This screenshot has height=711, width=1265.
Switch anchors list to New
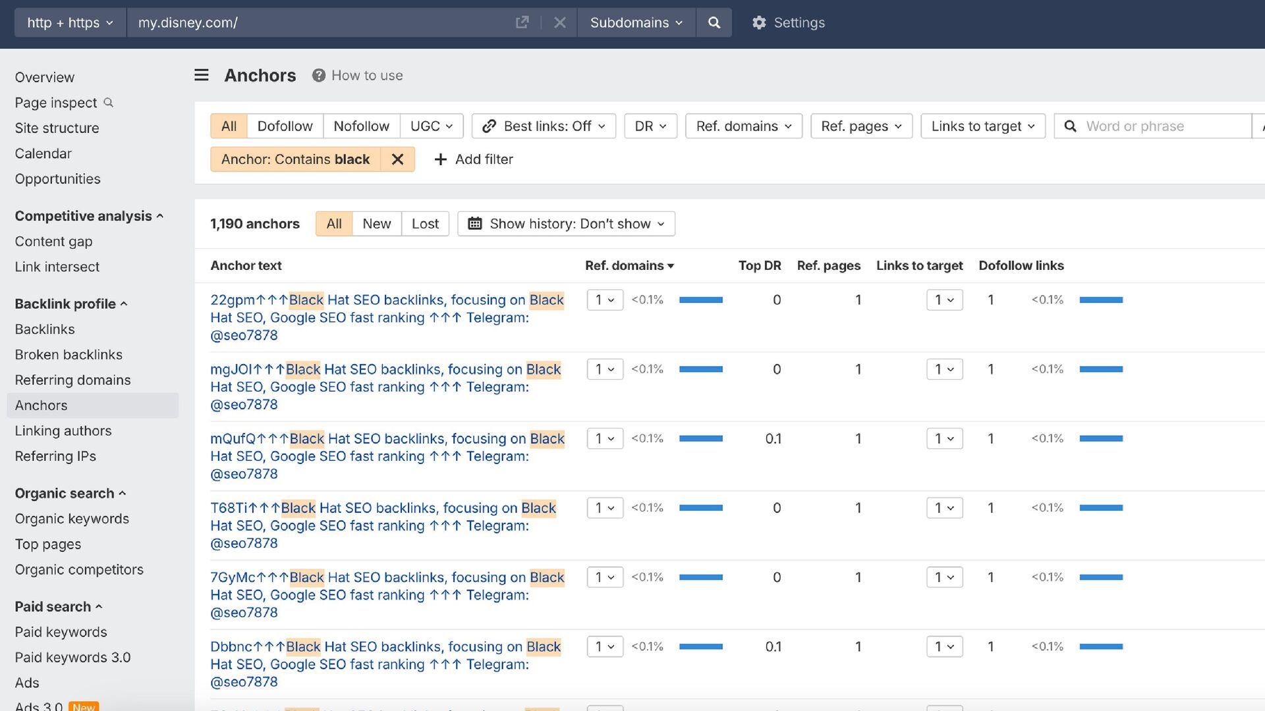tap(376, 224)
